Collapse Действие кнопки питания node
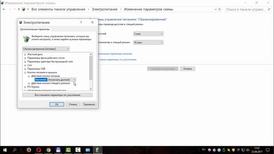Viewport: 274px width, 154px height. click(x=29, y=76)
